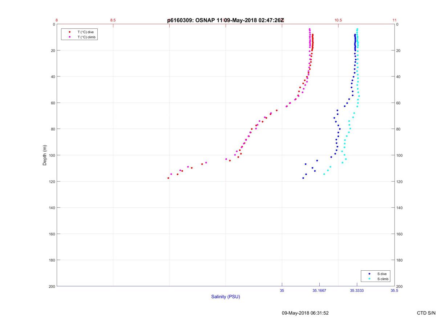The image size is (436, 322).
Task: Click the deepest blue salinity dive point
Action: point(303,178)
